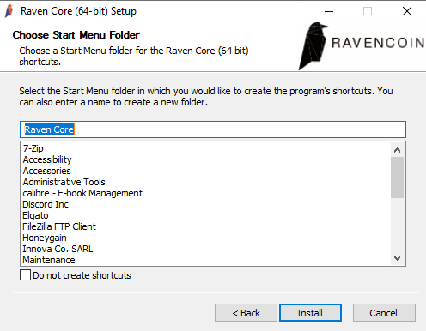Click the folder list scrollbar thumb

(x=397, y=178)
